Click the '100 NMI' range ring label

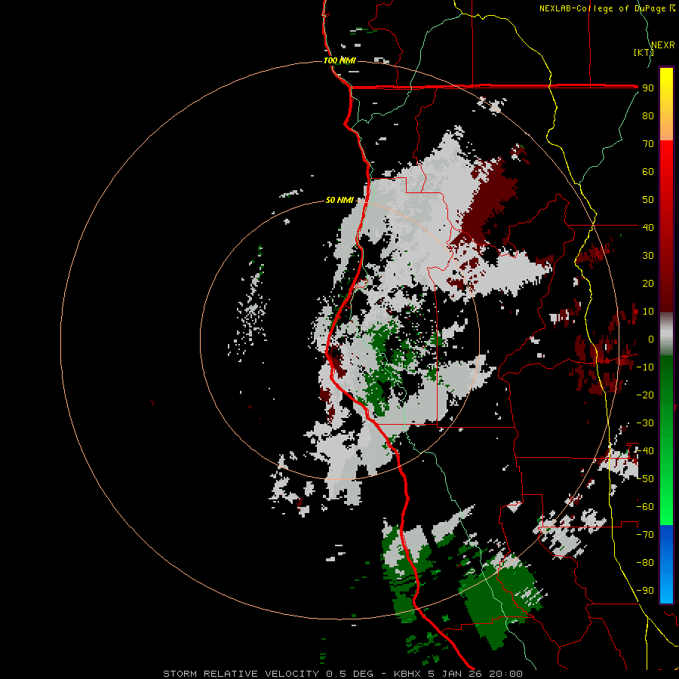[x=339, y=60]
